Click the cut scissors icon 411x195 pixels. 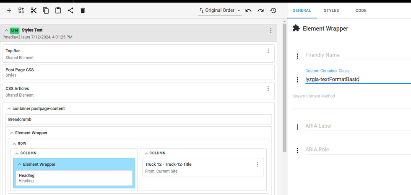[34, 10]
